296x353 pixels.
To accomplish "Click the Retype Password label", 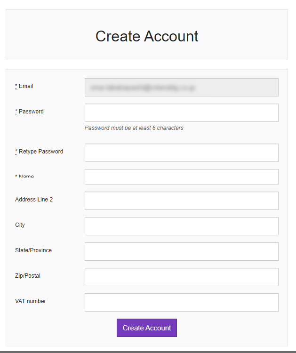I will tap(40, 152).
